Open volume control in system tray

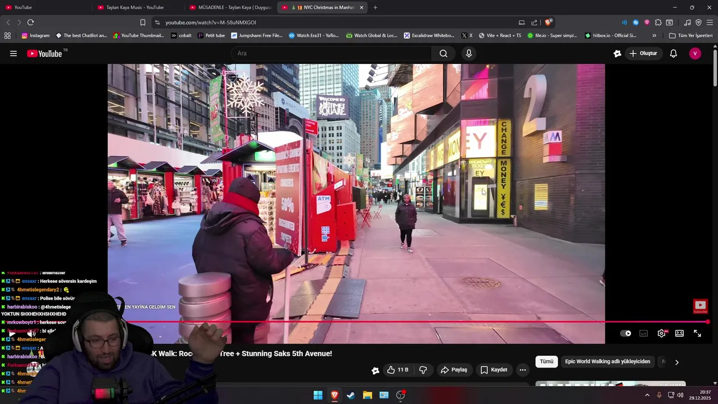coord(680,395)
